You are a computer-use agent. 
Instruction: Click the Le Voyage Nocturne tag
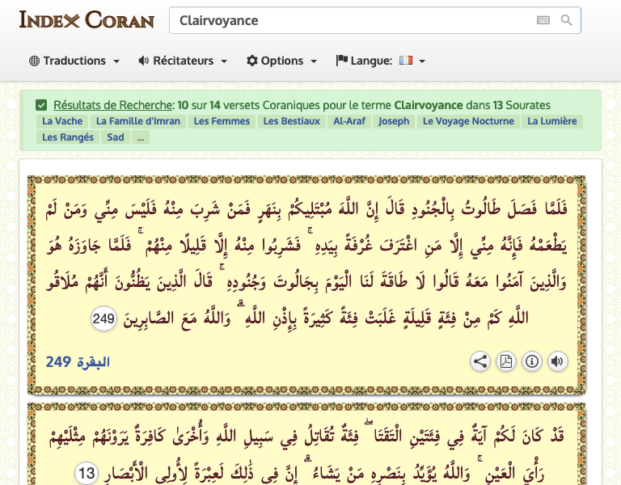(468, 121)
